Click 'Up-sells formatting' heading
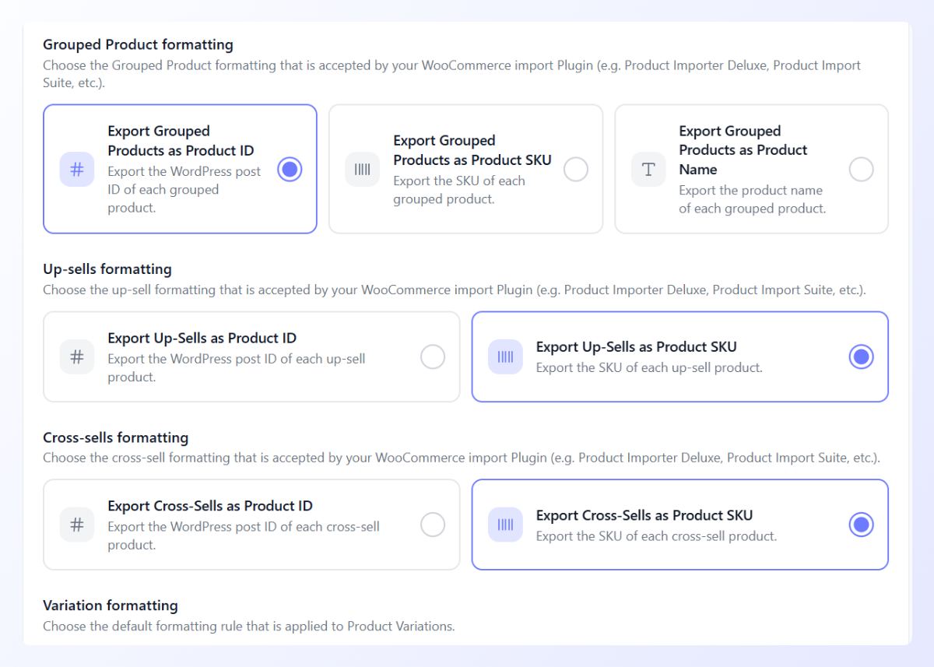This screenshot has height=667, width=934. click(107, 269)
